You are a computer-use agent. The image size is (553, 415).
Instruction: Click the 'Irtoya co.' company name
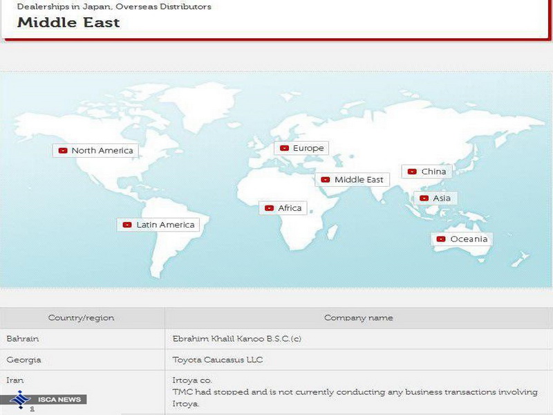tap(192, 380)
